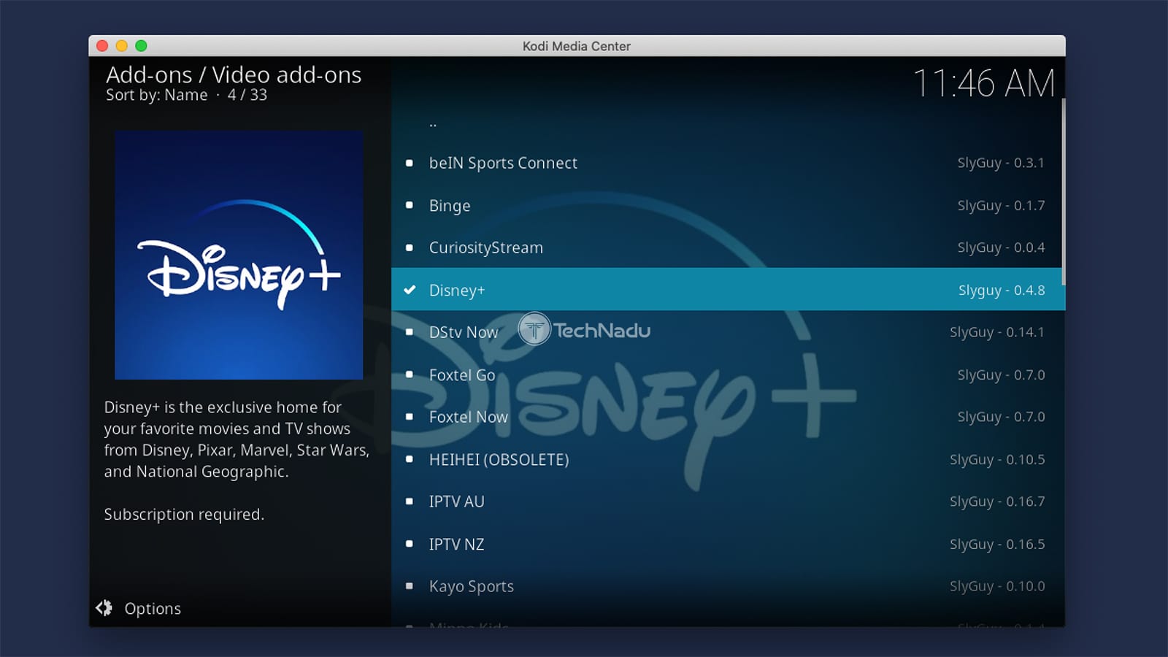This screenshot has width=1168, height=657.
Task: Click the Add-ons / Video add-ons heading
Action: click(234, 74)
